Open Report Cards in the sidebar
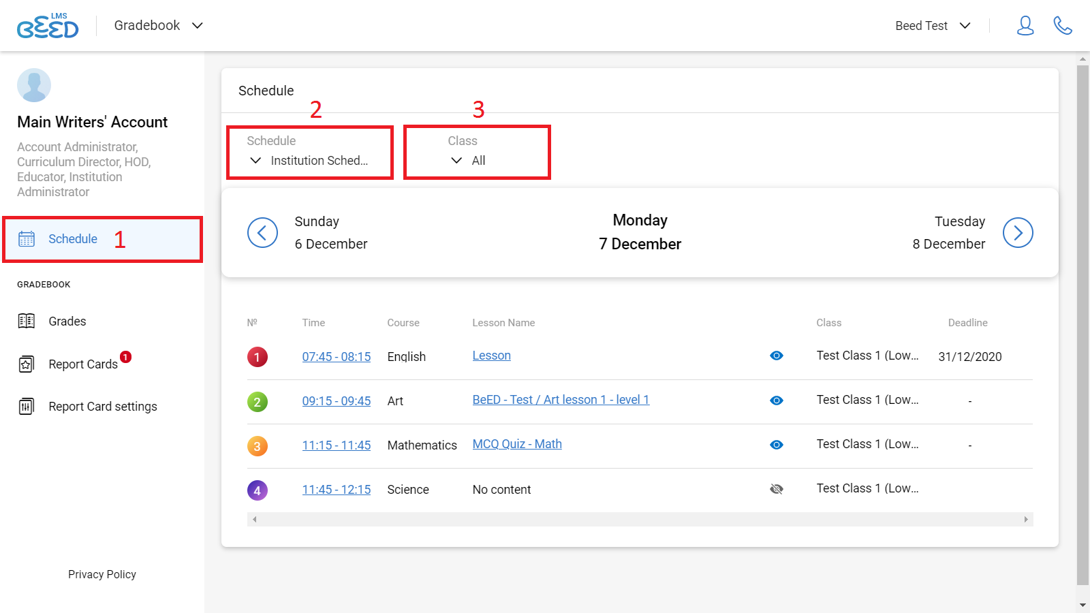This screenshot has width=1090, height=613. pos(83,364)
